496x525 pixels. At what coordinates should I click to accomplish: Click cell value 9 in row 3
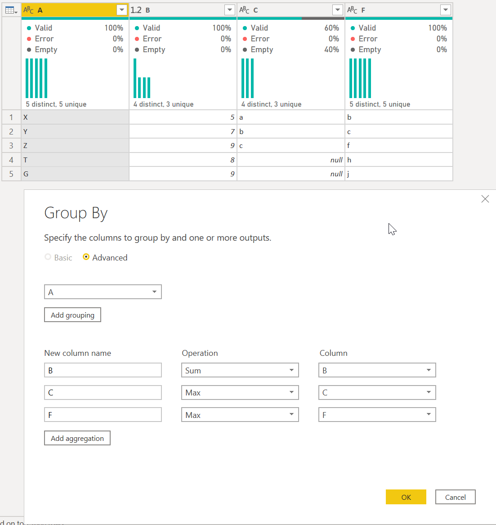183,146
